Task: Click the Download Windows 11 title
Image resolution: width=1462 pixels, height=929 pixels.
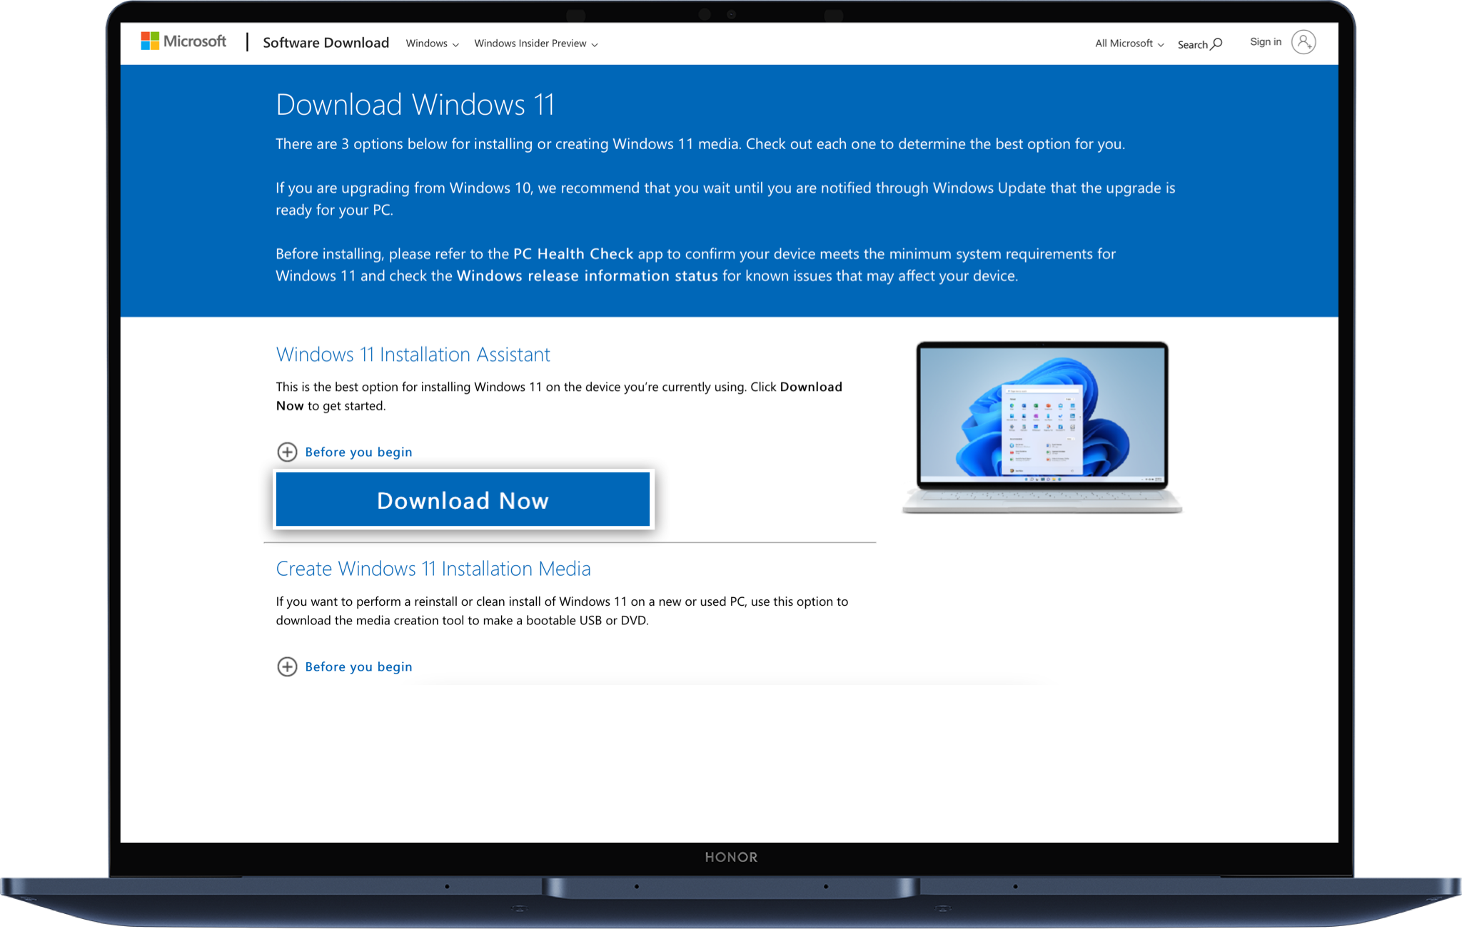Action: click(x=415, y=105)
